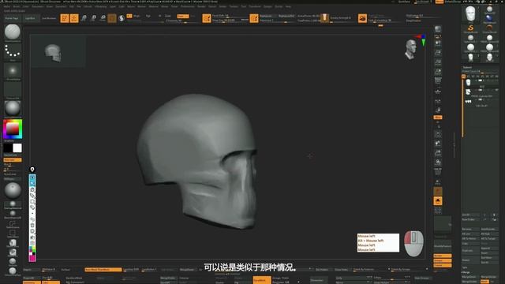Open the stroke type picker

pos(13,52)
